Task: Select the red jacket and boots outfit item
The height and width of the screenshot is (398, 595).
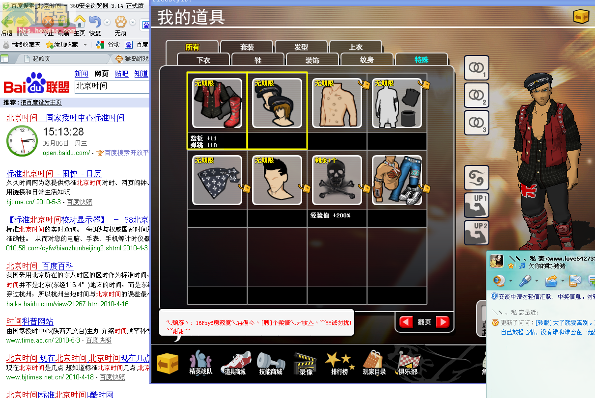Action: coord(217,103)
